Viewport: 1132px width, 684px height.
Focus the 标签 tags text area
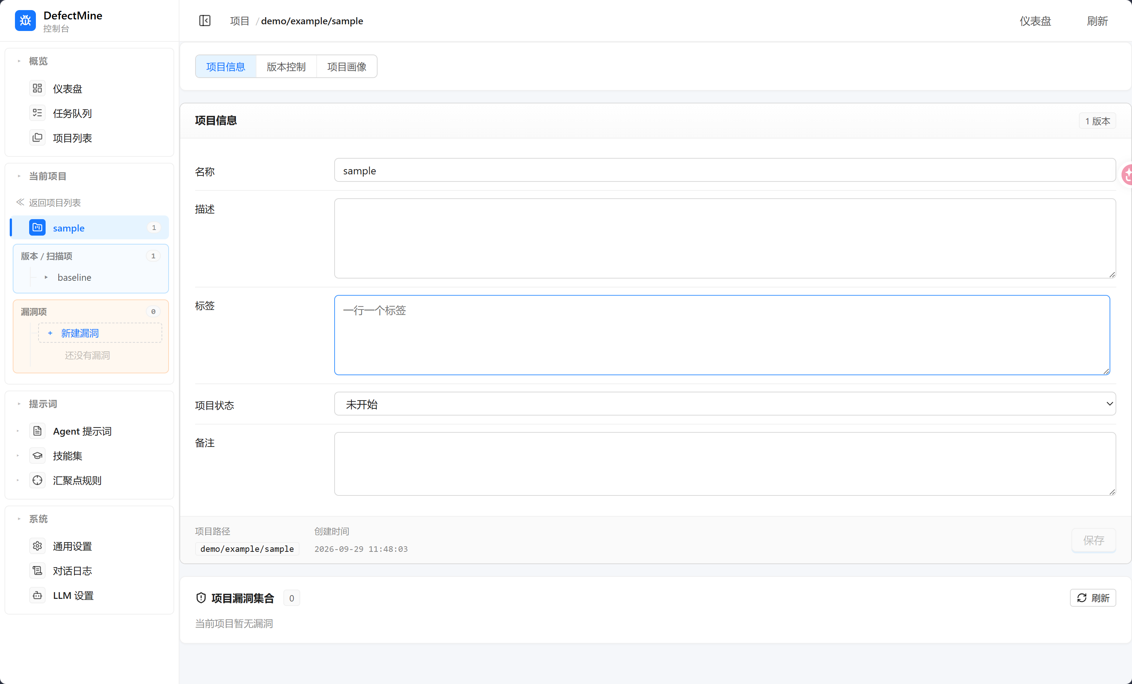[x=722, y=335]
